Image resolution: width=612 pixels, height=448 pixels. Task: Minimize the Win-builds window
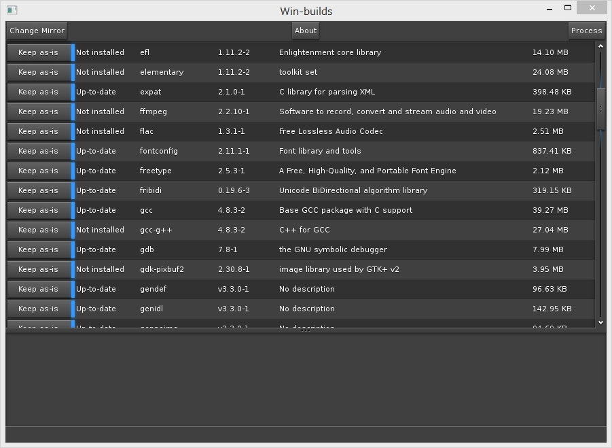[x=549, y=9]
